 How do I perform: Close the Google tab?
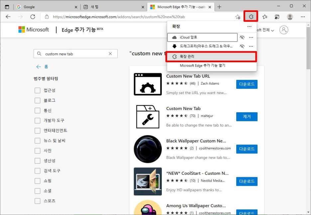click(76, 7)
